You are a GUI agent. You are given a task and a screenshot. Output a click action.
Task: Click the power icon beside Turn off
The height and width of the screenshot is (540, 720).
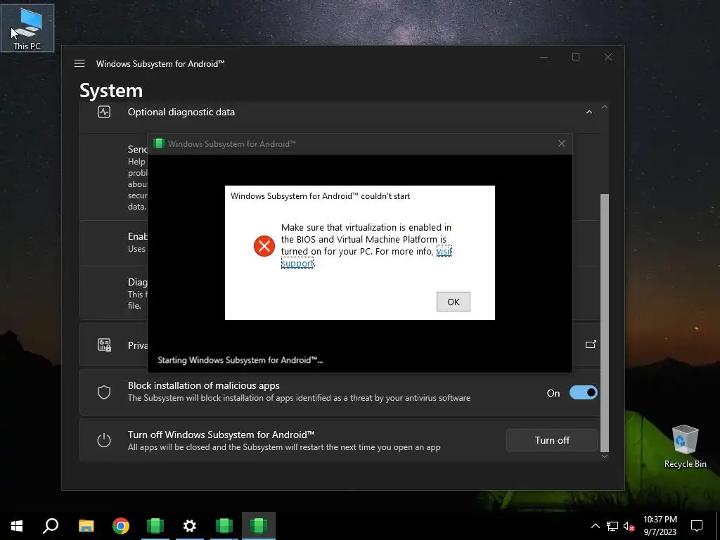point(104,440)
